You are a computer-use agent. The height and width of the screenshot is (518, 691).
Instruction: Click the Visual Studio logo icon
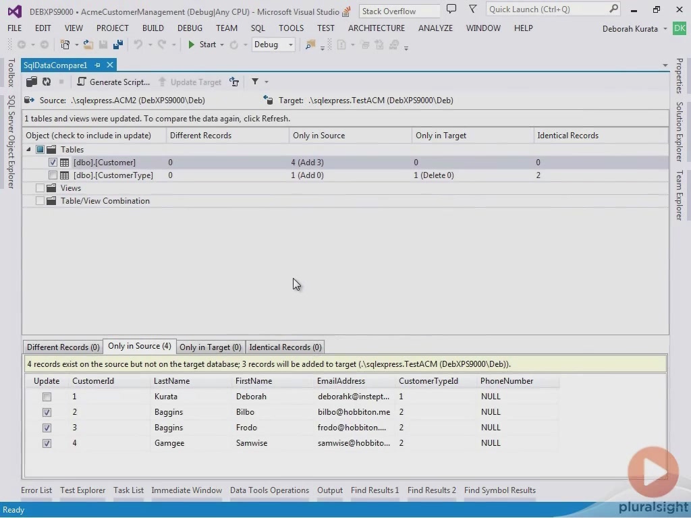tap(15, 11)
